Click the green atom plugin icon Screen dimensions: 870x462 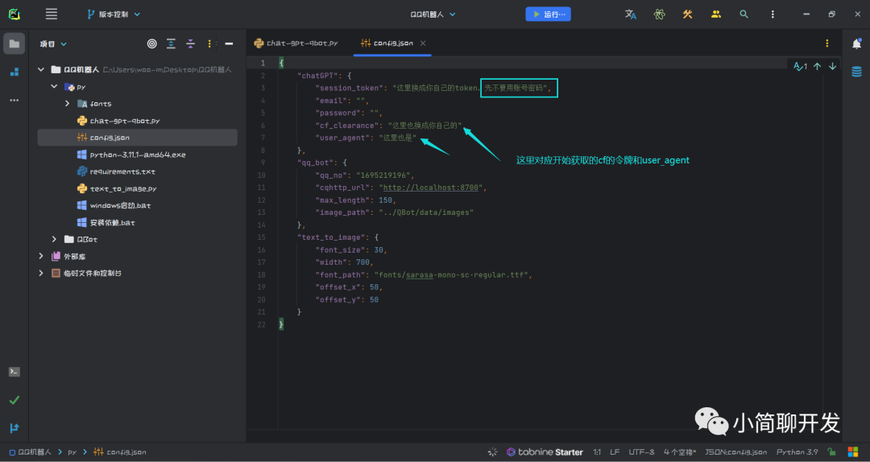coord(659,14)
